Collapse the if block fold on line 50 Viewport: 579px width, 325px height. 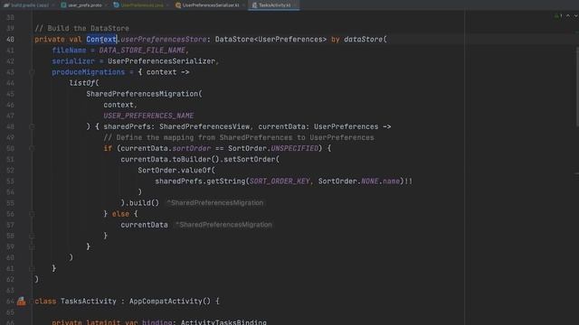tap(32, 148)
